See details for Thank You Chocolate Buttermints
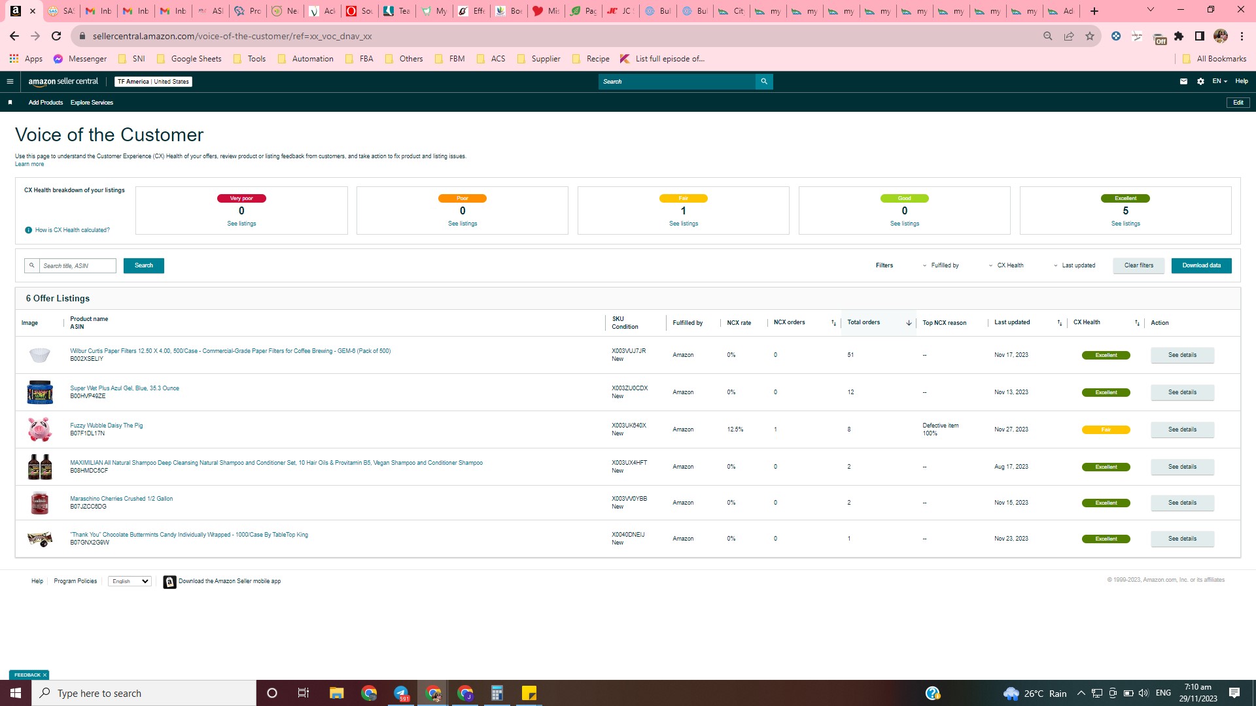 (1183, 539)
